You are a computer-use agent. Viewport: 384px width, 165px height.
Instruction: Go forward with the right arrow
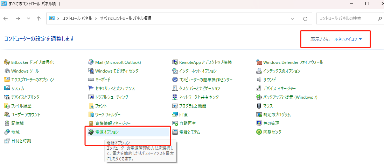(18, 18)
